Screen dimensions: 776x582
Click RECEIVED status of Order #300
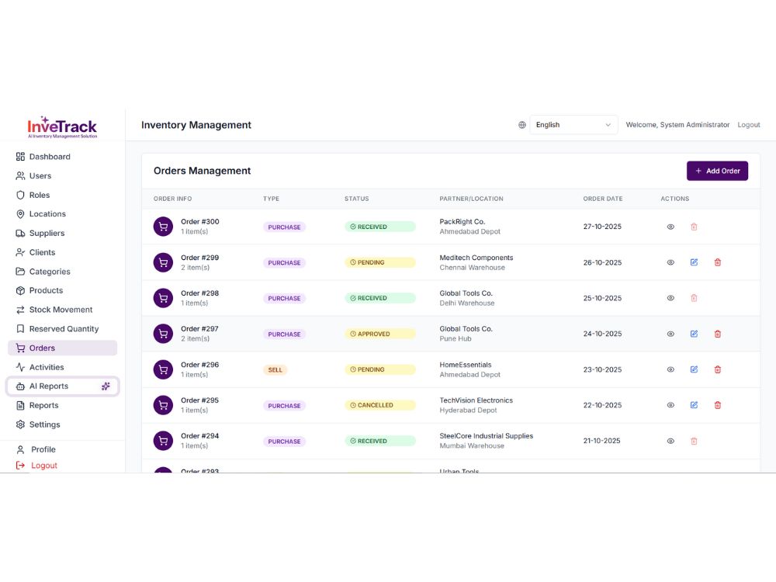[x=380, y=227]
